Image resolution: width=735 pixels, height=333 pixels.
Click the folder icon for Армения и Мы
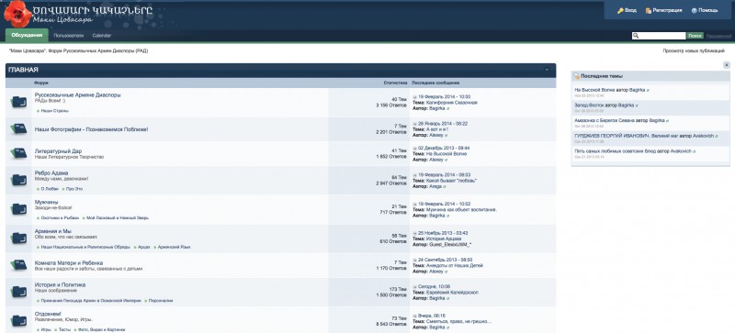click(18, 238)
